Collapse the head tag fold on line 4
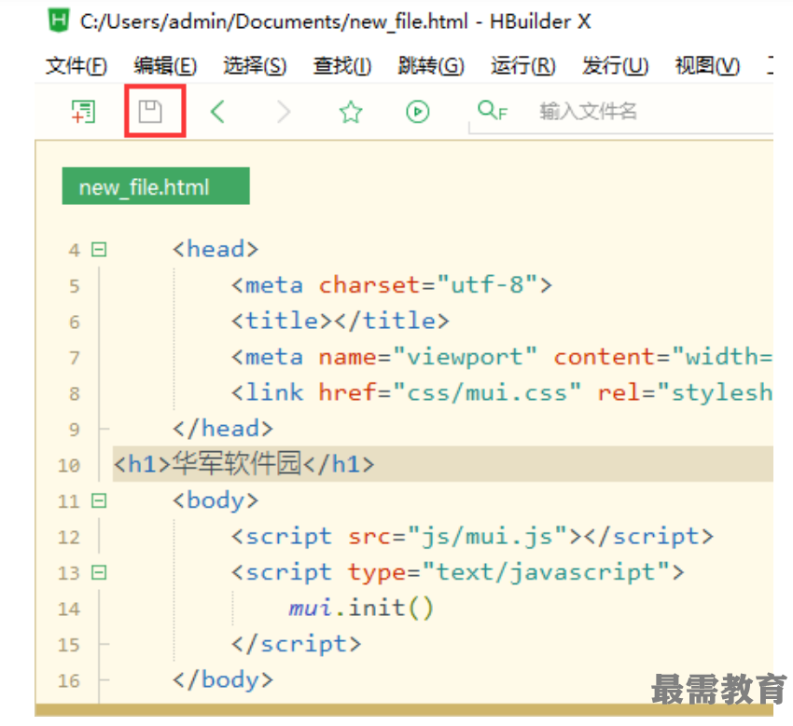The height and width of the screenshot is (726, 793). [99, 250]
